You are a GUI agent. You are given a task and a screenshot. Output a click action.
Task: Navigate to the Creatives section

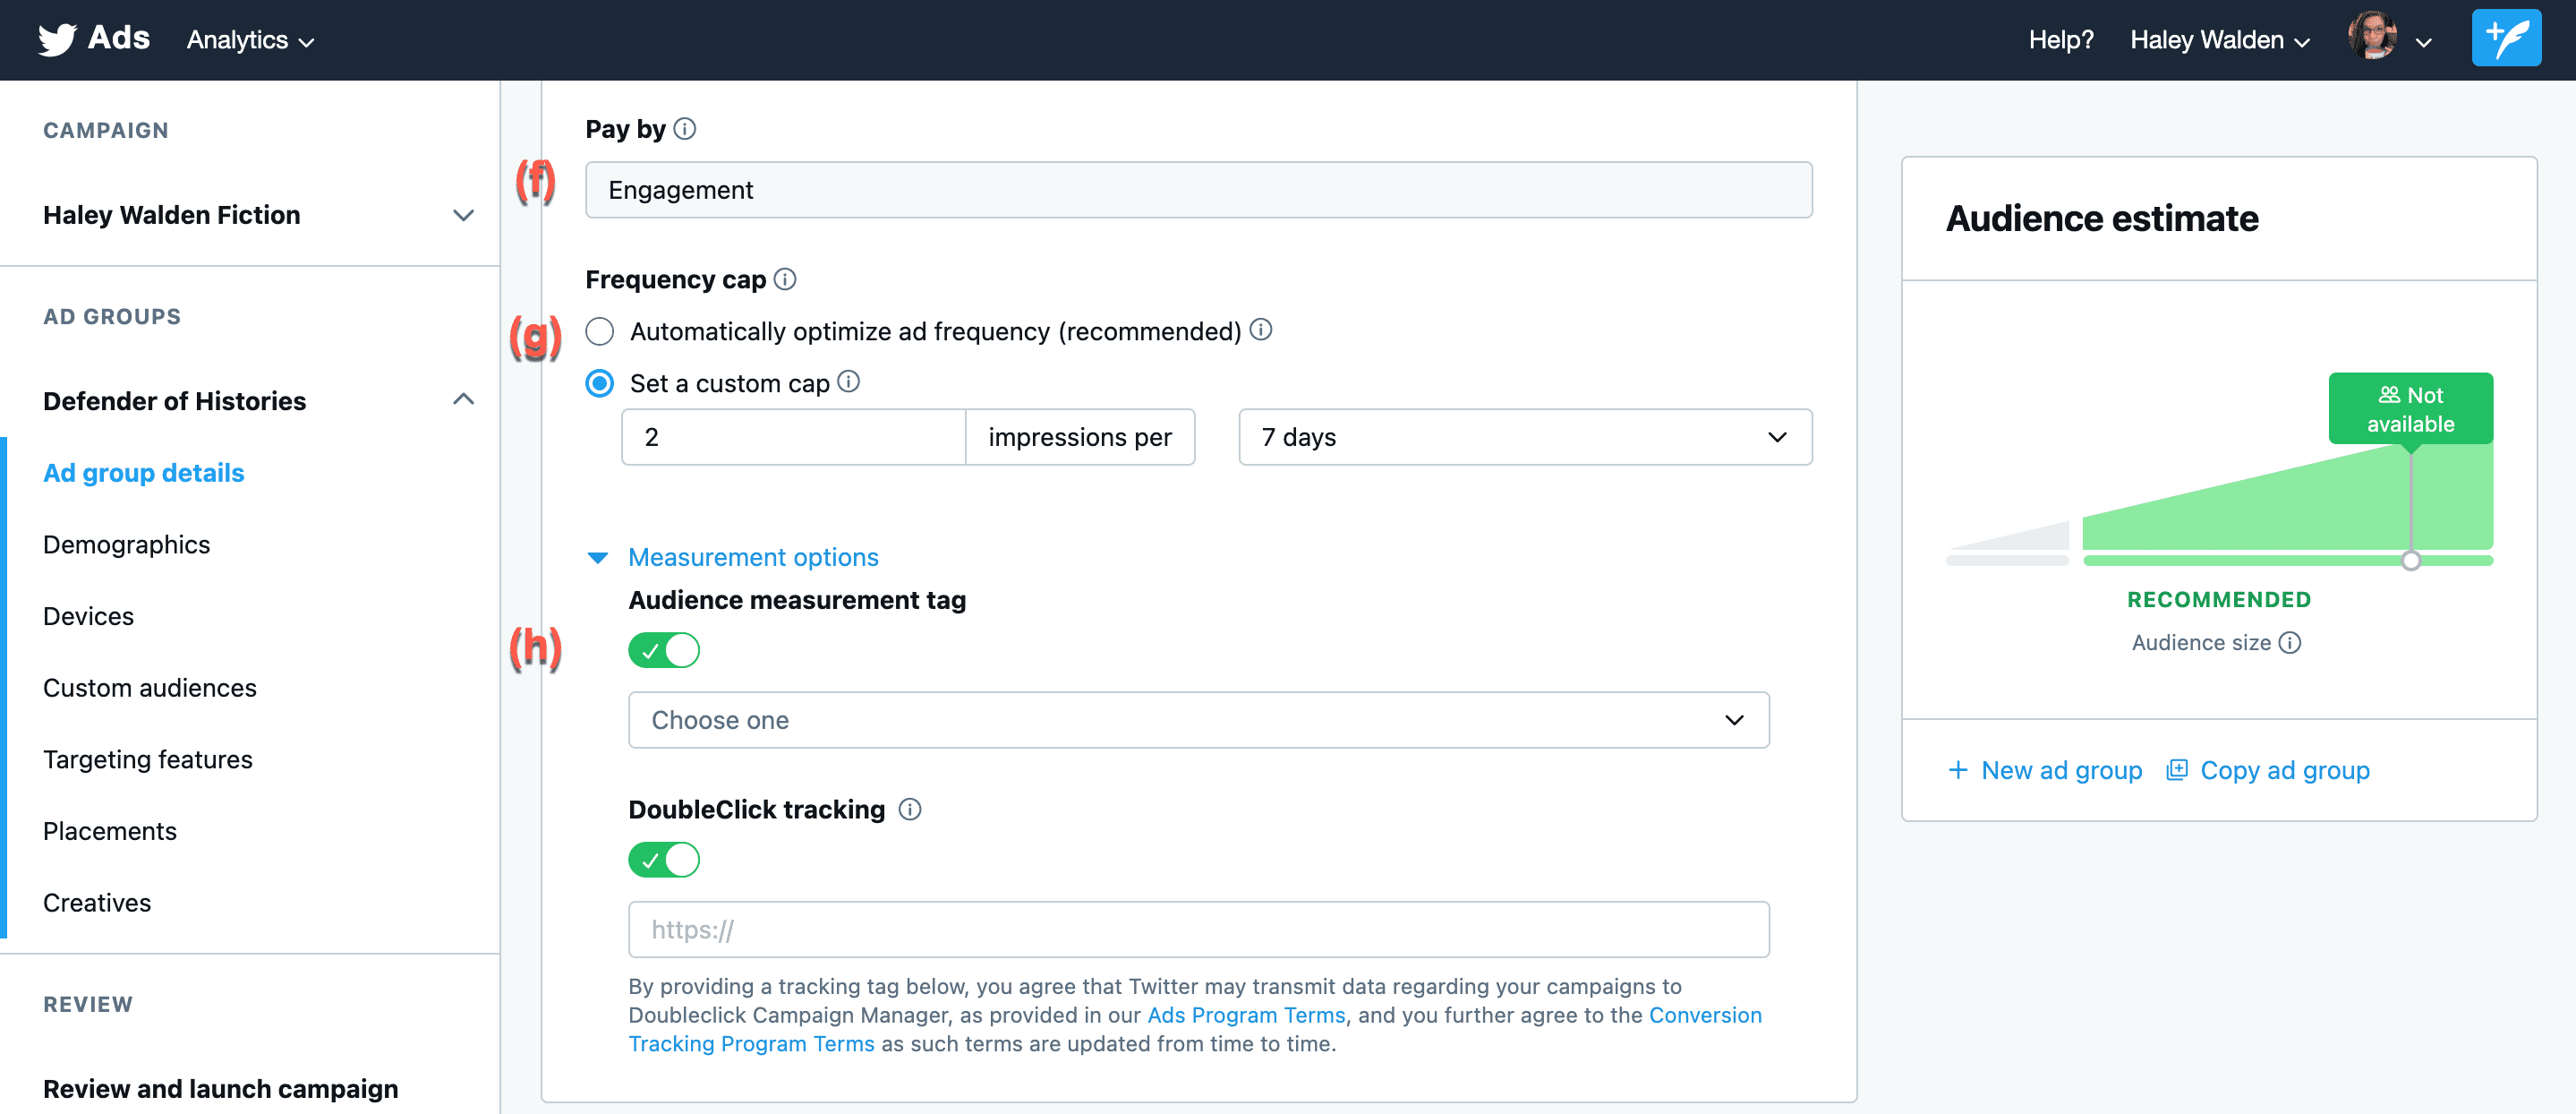pos(97,902)
